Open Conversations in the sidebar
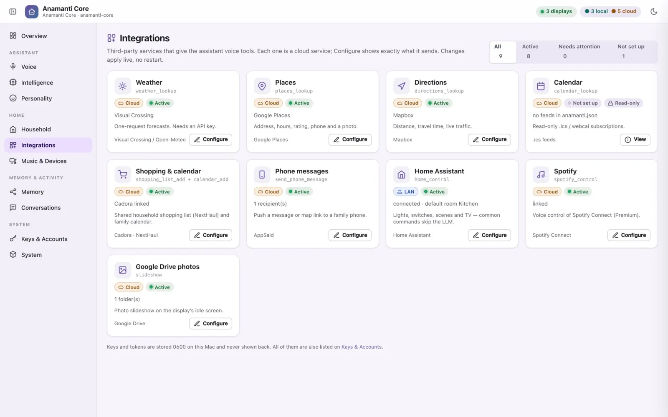The width and height of the screenshot is (668, 417). [x=48, y=208]
